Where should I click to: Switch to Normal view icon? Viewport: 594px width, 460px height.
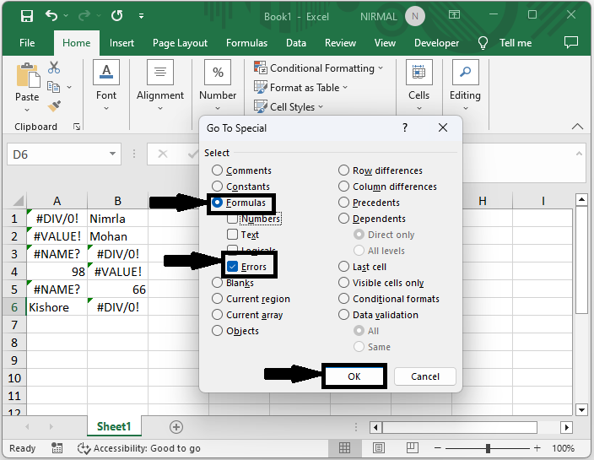point(345,448)
